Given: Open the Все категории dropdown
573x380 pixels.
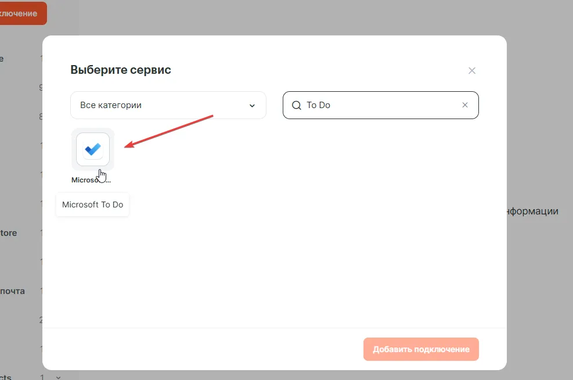Looking at the screenshot, I should click(168, 105).
